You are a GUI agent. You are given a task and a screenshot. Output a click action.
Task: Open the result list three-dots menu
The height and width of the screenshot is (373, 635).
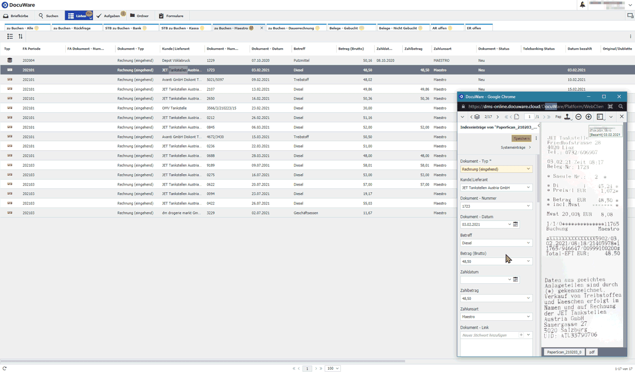[x=630, y=36]
